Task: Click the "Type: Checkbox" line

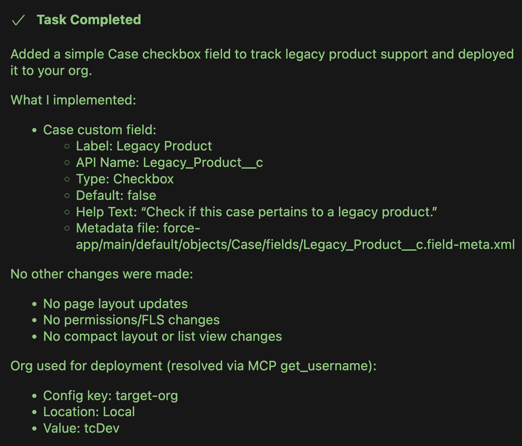Action: pyautogui.click(x=125, y=179)
